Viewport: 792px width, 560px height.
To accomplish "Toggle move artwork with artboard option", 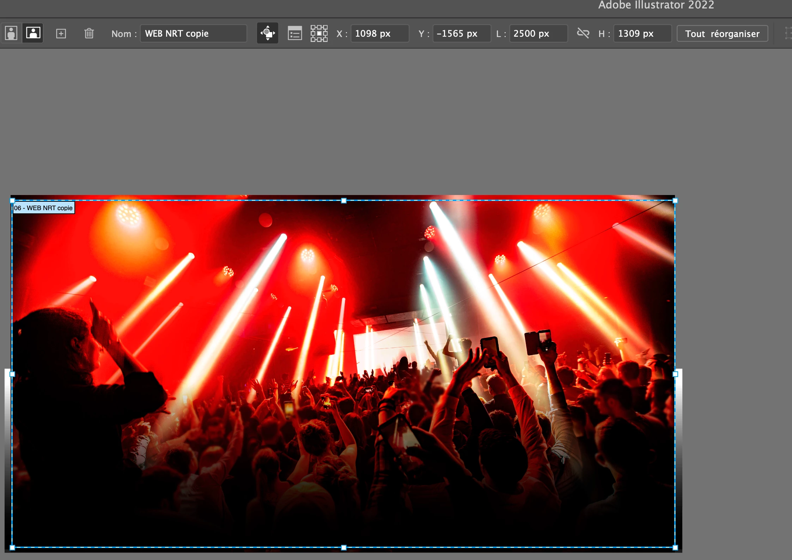I will (x=268, y=34).
